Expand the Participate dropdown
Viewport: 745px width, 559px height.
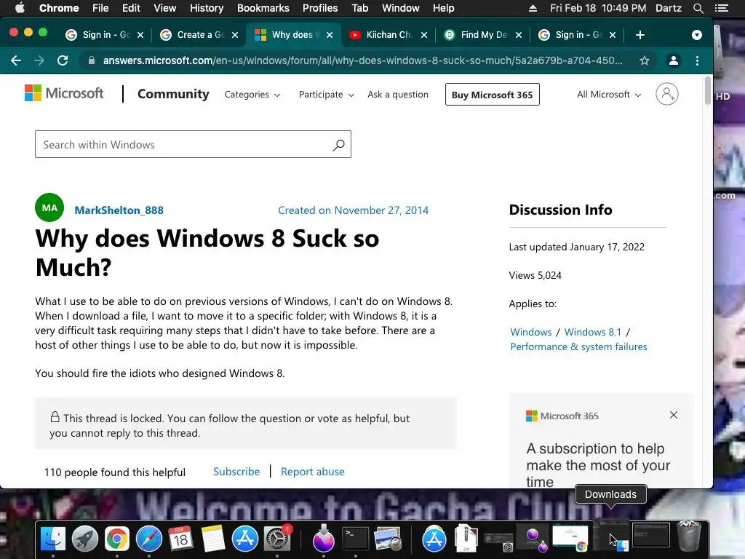(x=327, y=95)
